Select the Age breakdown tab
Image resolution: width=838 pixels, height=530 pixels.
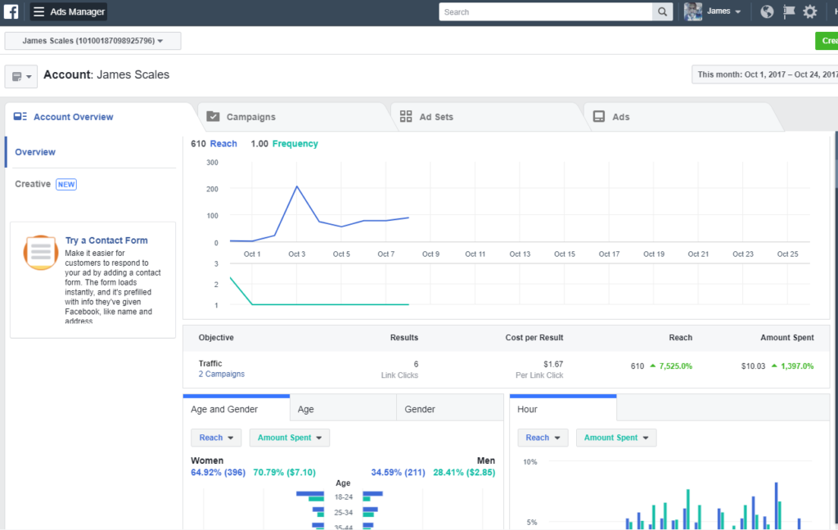343,409
